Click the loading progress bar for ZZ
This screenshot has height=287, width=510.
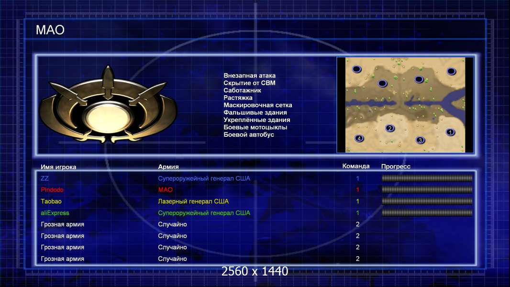pos(427,178)
